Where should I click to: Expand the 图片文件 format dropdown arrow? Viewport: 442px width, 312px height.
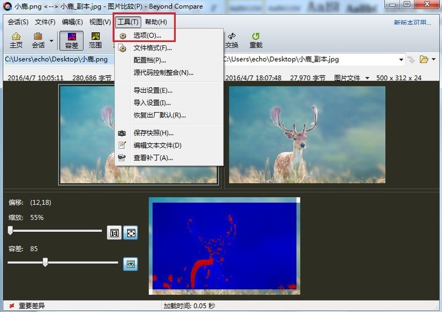(367, 78)
